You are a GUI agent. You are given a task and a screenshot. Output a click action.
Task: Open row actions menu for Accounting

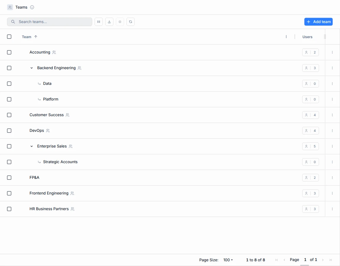pos(332,52)
